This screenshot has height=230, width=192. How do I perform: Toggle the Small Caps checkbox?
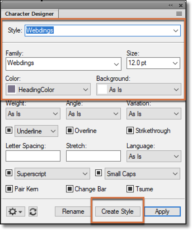point(99,173)
